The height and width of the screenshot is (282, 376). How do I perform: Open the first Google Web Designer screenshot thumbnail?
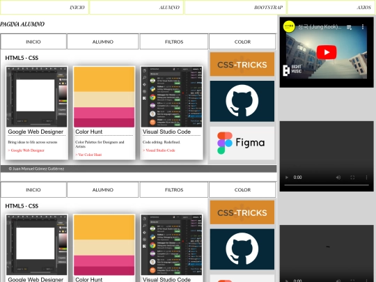click(x=37, y=97)
